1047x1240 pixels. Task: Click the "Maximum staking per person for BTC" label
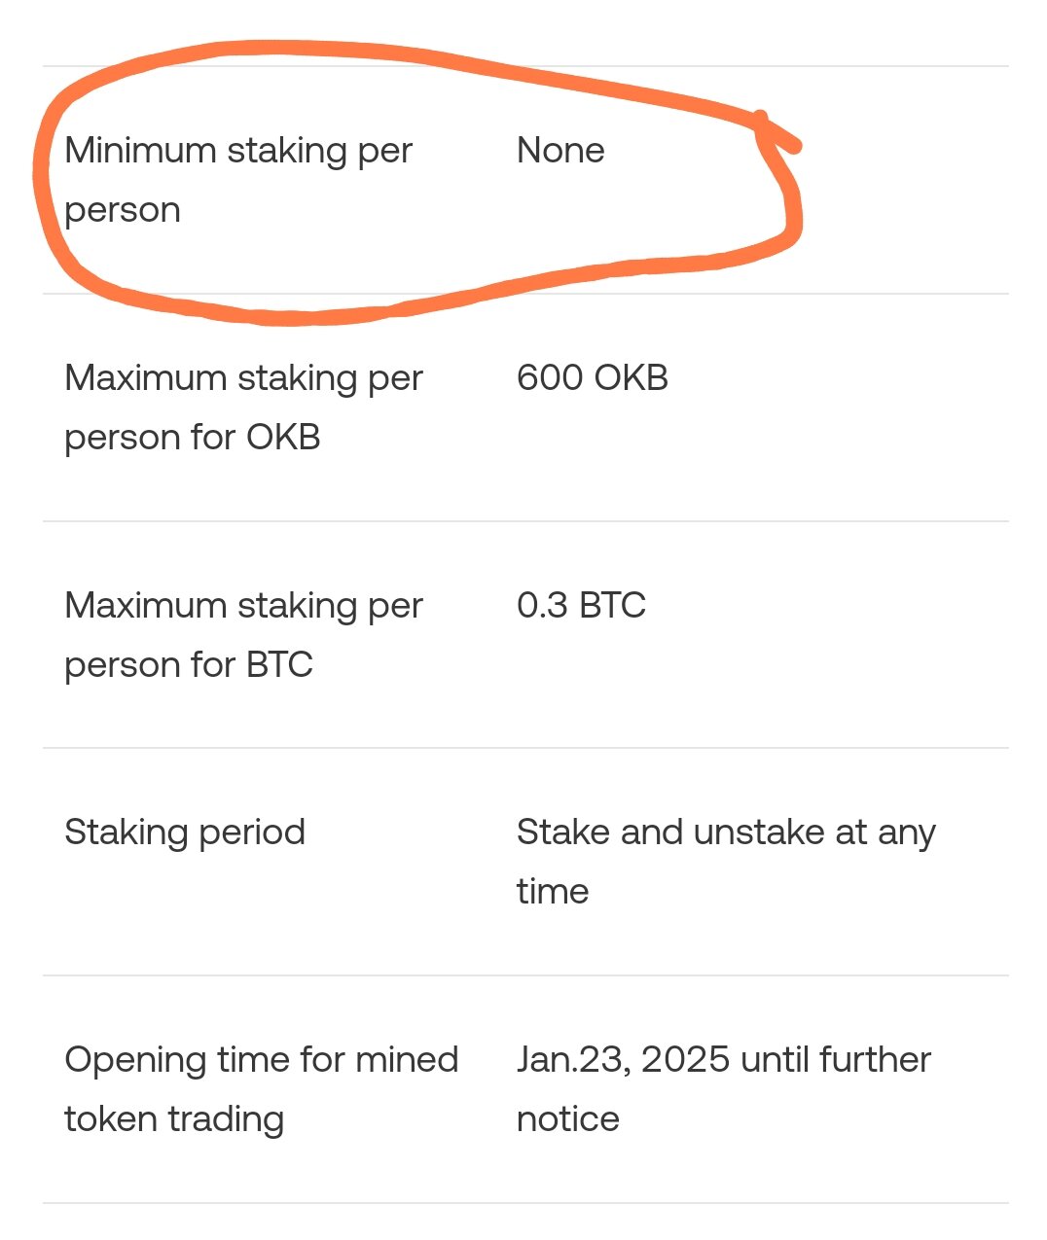tap(243, 635)
